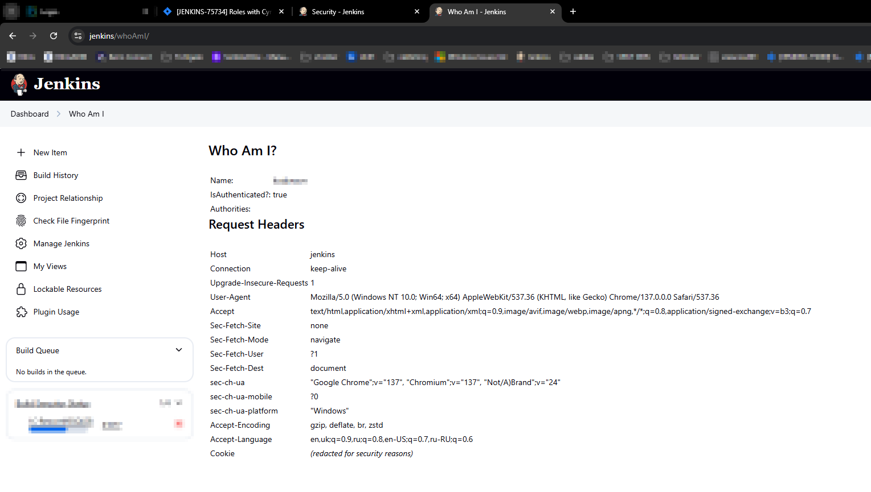Open a new browser tab

pyautogui.click(x=573, y=11)
